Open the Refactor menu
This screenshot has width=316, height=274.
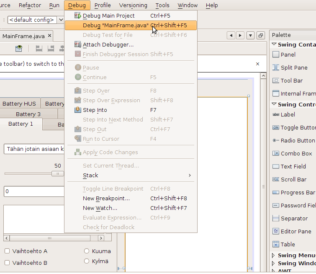pyautogui.click(x=30, y=5)
